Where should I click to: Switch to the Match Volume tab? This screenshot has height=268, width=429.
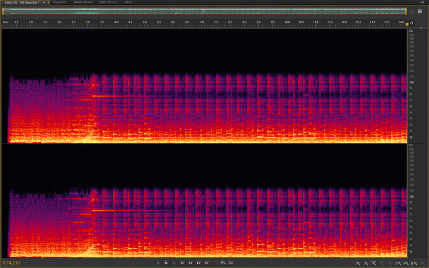coord(83,2)
